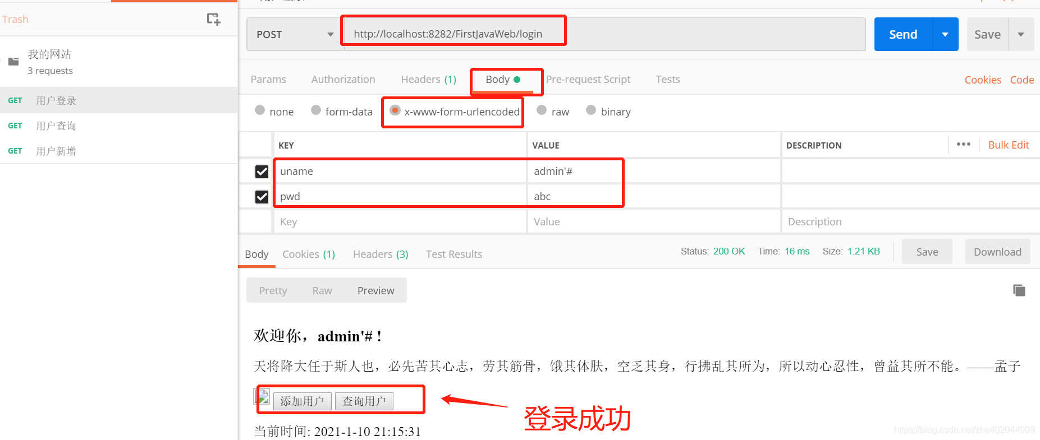Click the 添加用户 button

[x=303, y=401]
